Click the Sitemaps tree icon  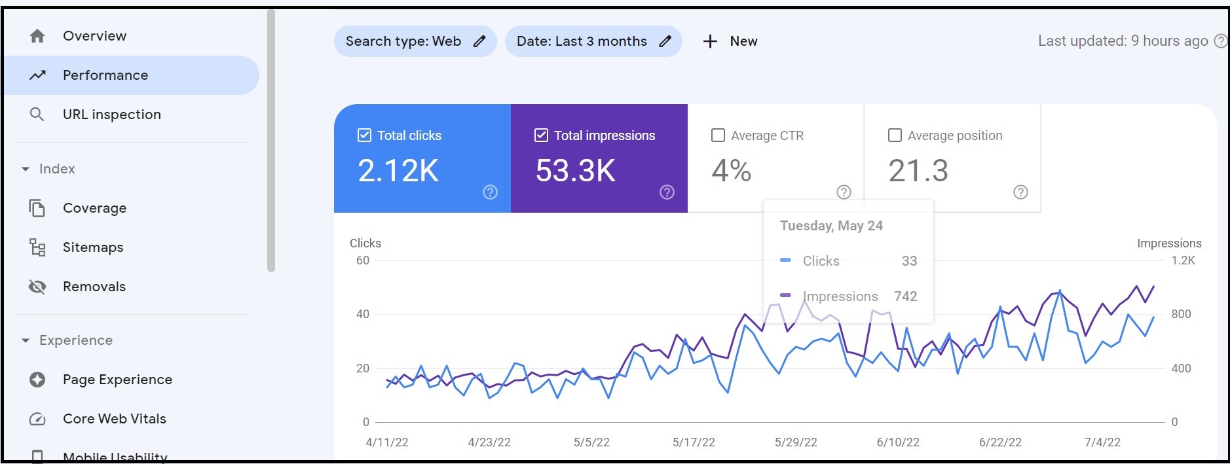(37, 247)
